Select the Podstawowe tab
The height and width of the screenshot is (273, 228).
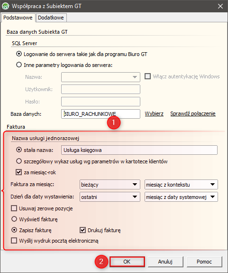(18, 18)
